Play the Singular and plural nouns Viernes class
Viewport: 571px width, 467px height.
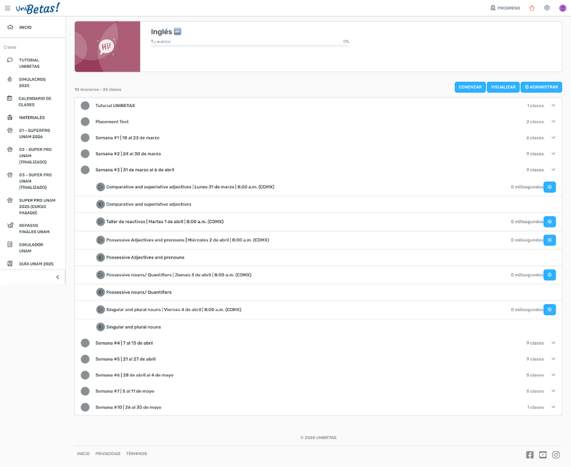pos(100,310)
